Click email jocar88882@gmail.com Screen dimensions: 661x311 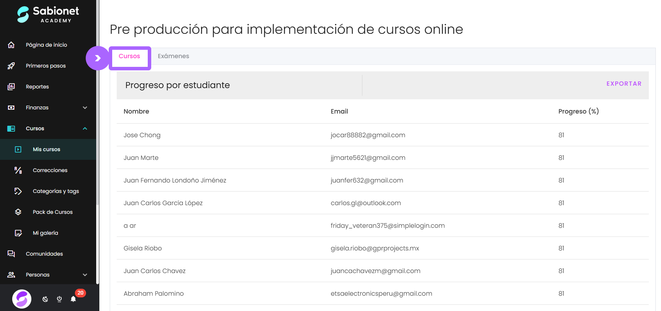click(x=368, y=135)
